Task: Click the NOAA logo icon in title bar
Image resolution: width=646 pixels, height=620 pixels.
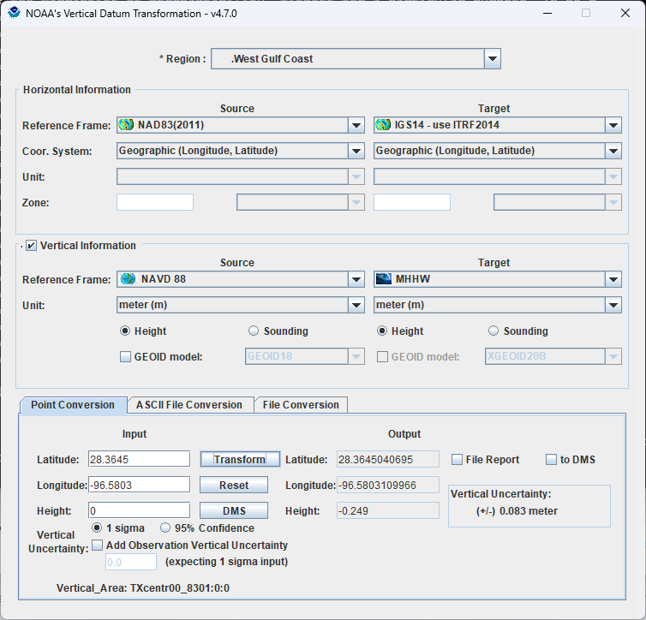Action: pyautogui.click(x=14, y=13)
